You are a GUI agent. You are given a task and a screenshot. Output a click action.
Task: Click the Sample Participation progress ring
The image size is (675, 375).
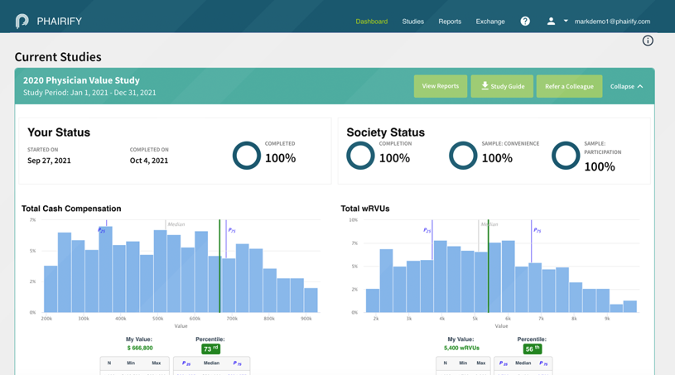pos(566,156)
